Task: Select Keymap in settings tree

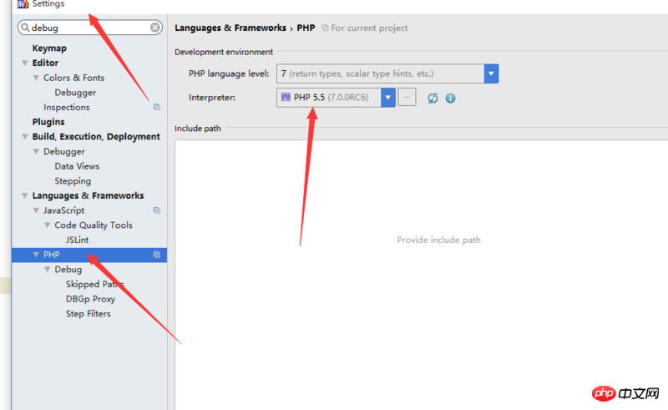Action: [49, 48]
